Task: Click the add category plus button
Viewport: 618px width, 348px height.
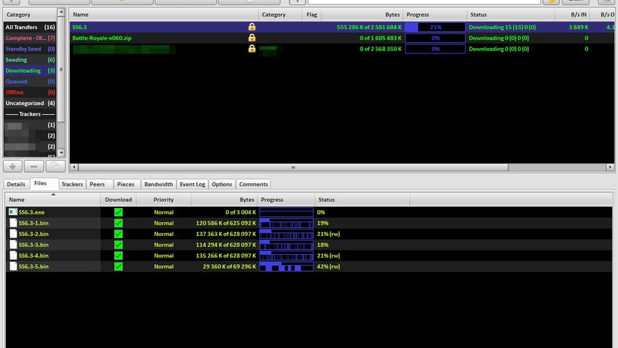Action: 14,166
